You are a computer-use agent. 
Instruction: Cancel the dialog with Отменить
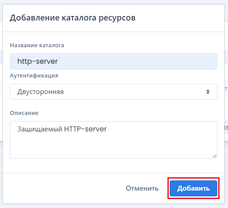(142, 188)
